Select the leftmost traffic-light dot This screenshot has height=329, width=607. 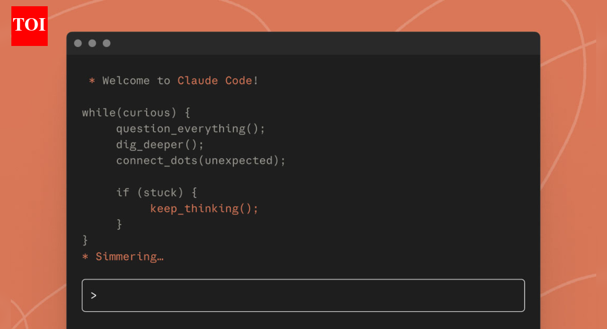[x=78, y=43]
